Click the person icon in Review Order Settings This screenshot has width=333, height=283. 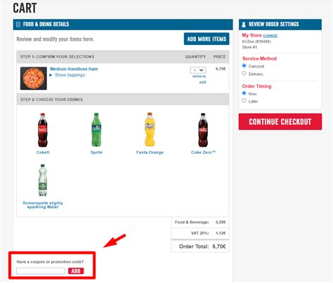(x=244, y=25)
